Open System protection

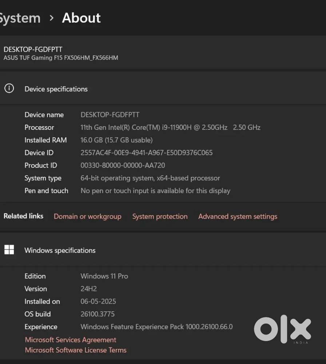point(160,216)
